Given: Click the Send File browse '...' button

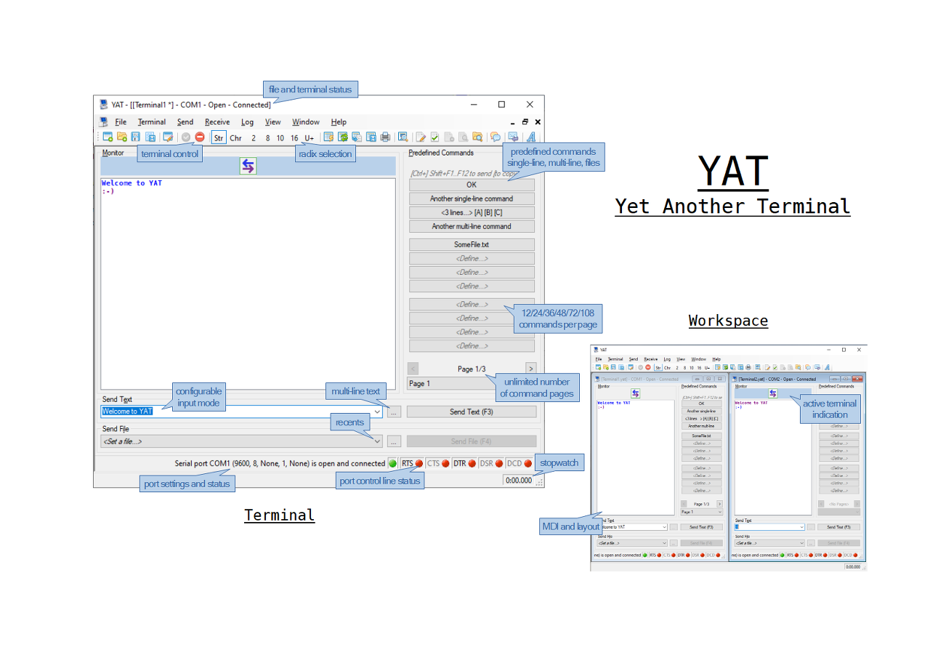Looking at the screenshot, I should (394, 441).
